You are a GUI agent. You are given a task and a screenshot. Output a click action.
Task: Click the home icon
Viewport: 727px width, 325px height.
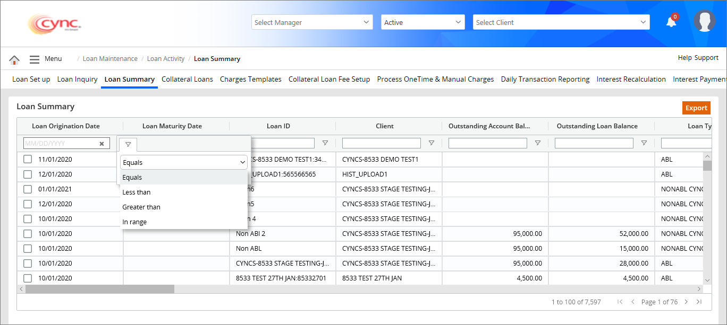click(14, 59)
